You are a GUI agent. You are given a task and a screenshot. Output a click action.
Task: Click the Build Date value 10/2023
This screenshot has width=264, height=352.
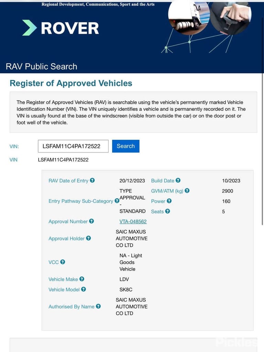coord(231,181)
